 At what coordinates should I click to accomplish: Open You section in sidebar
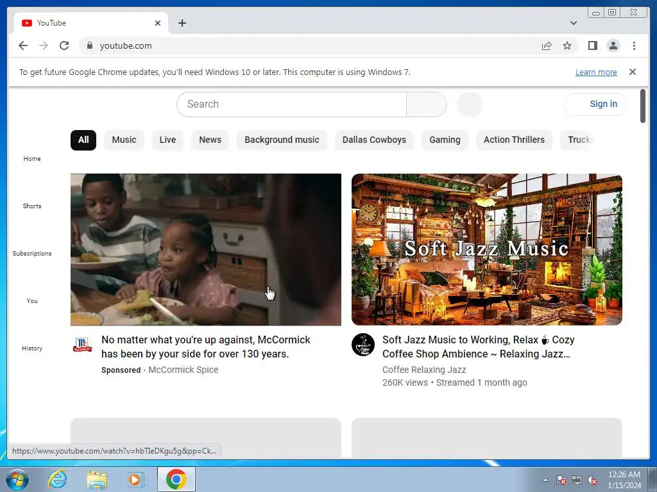coord(32,300)
